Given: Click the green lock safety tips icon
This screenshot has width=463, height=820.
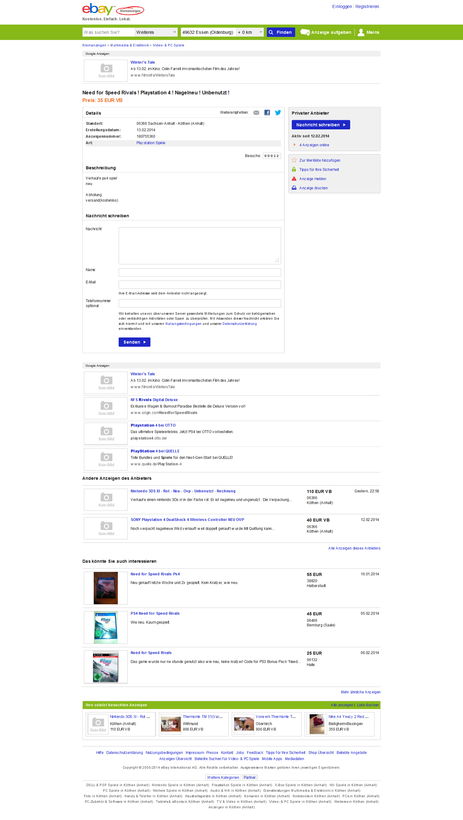Looking at the screenshot, I should coord(294,170).
